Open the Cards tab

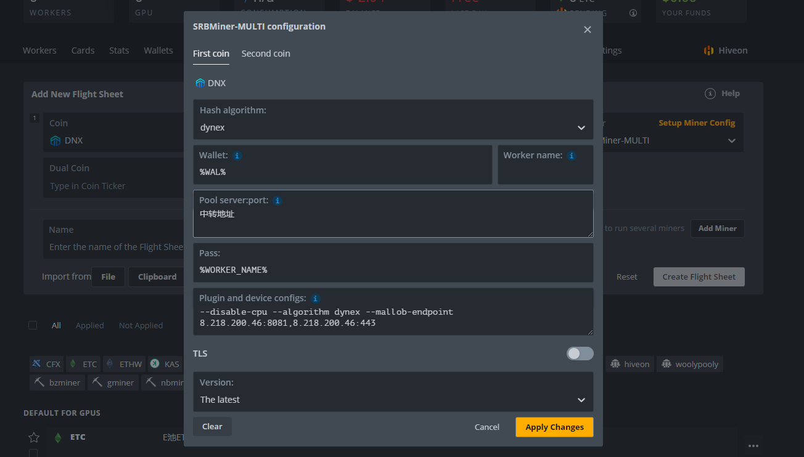tap(83, 51)
